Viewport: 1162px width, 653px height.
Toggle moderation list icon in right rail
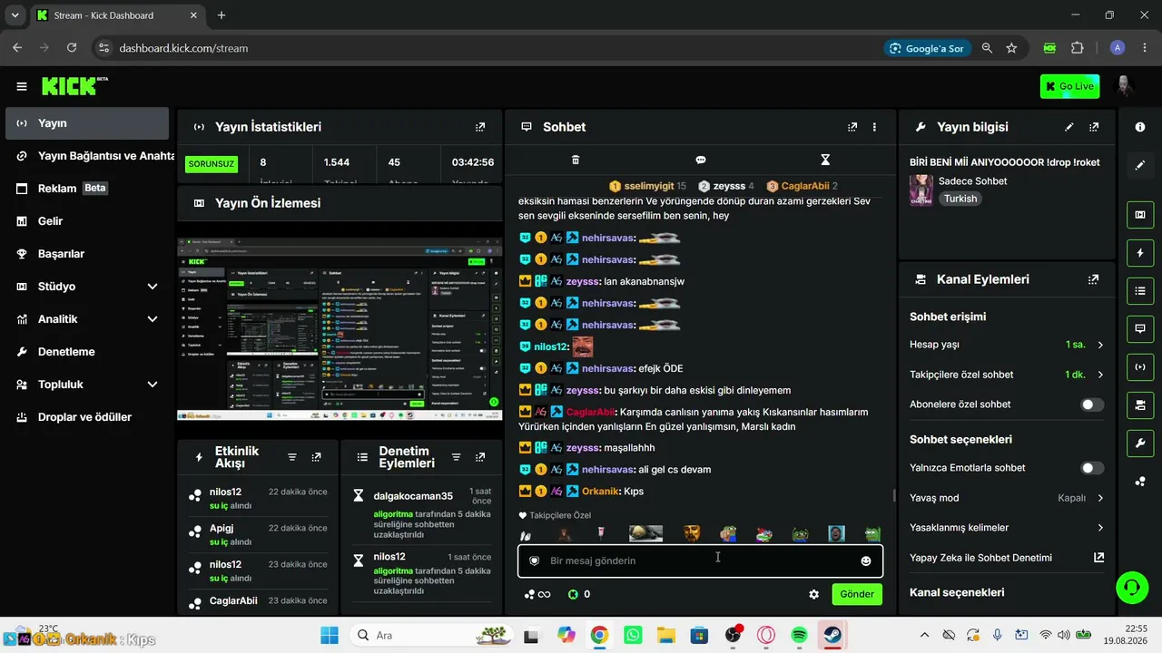(x=1140, y=291)
